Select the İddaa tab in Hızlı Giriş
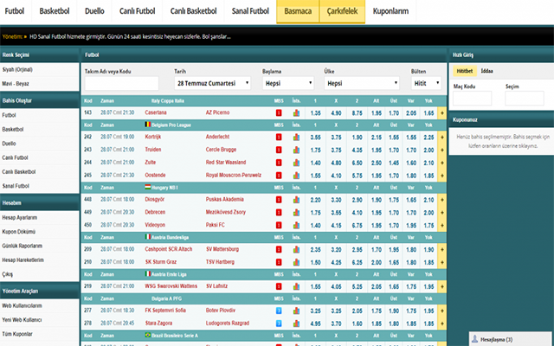The width and height of the screenshot is (554, 346). (487, 71)
